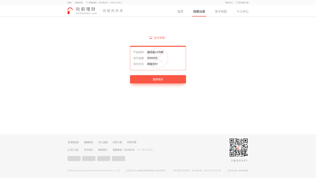Screen dimensions: 316x178
Task: Click product name 捷信盈12月期
Action: tap(155, 52)
